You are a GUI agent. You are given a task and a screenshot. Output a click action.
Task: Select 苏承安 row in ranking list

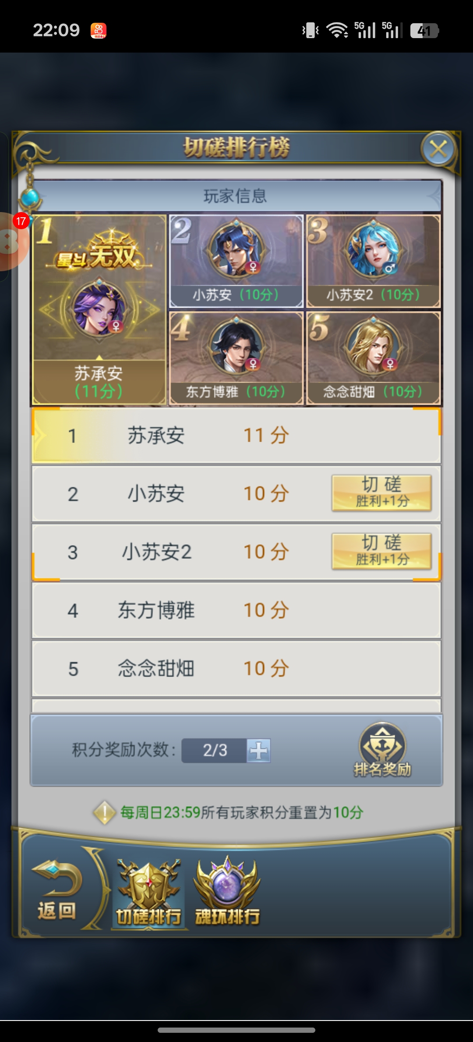click(x=236, y=435)
